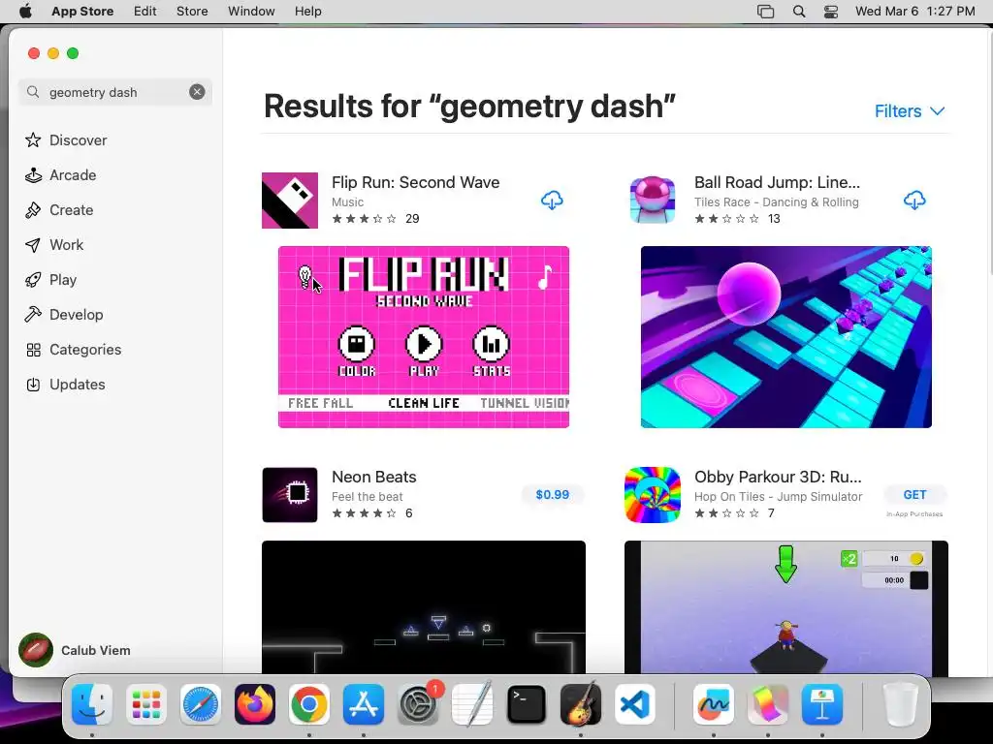Open the Window menu
Viewport: 993px width, 744px height.
pyautogui.click(x=251, y=11)
